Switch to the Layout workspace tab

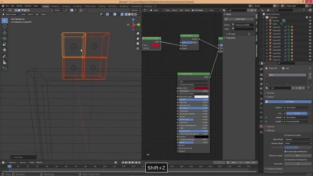point(45,6)
